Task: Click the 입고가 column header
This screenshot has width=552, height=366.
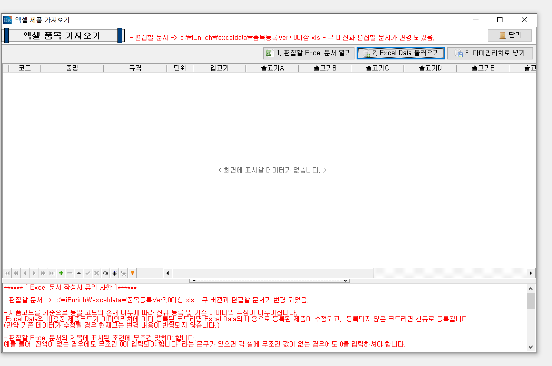Action: (219, 68)
